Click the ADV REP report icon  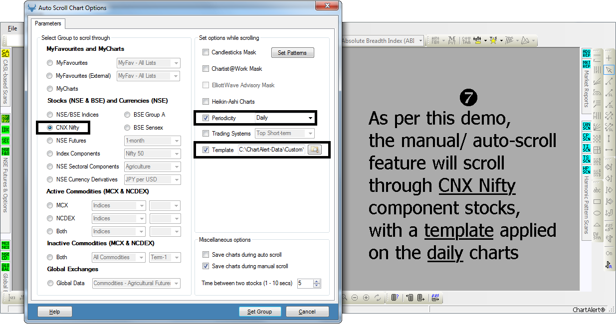587,53
